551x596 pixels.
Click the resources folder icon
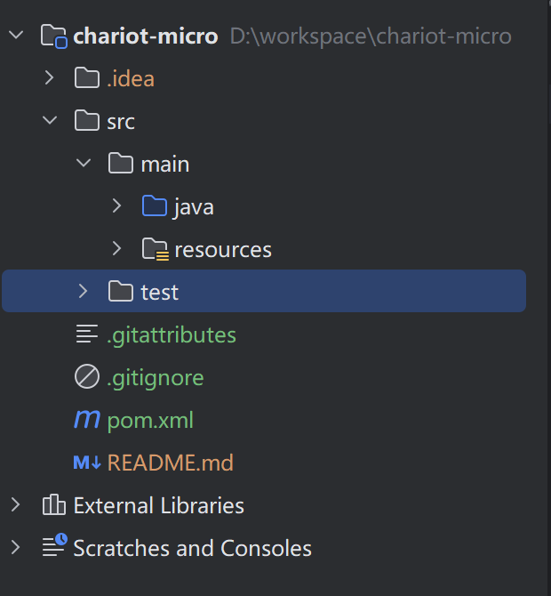point(155,249)
